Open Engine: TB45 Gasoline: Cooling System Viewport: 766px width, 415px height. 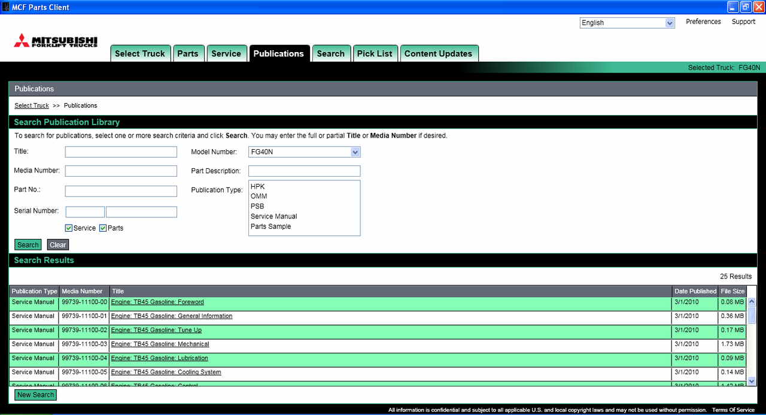tap(166, 372)
